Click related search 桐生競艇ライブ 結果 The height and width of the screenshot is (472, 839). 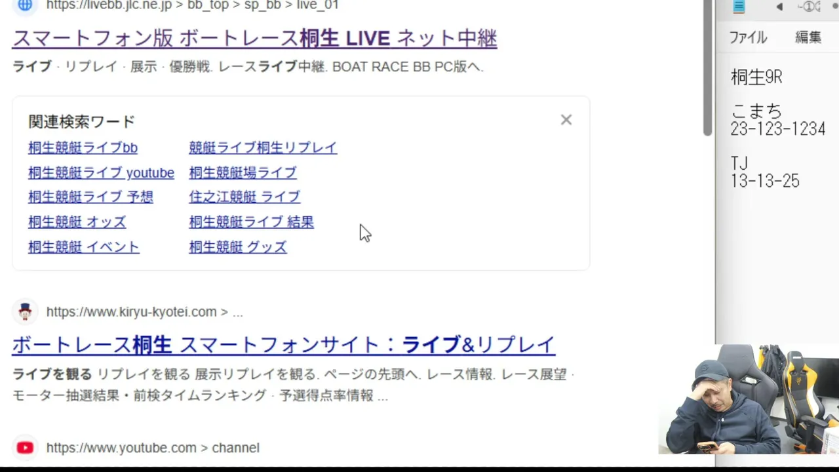[x=251, y=222]
